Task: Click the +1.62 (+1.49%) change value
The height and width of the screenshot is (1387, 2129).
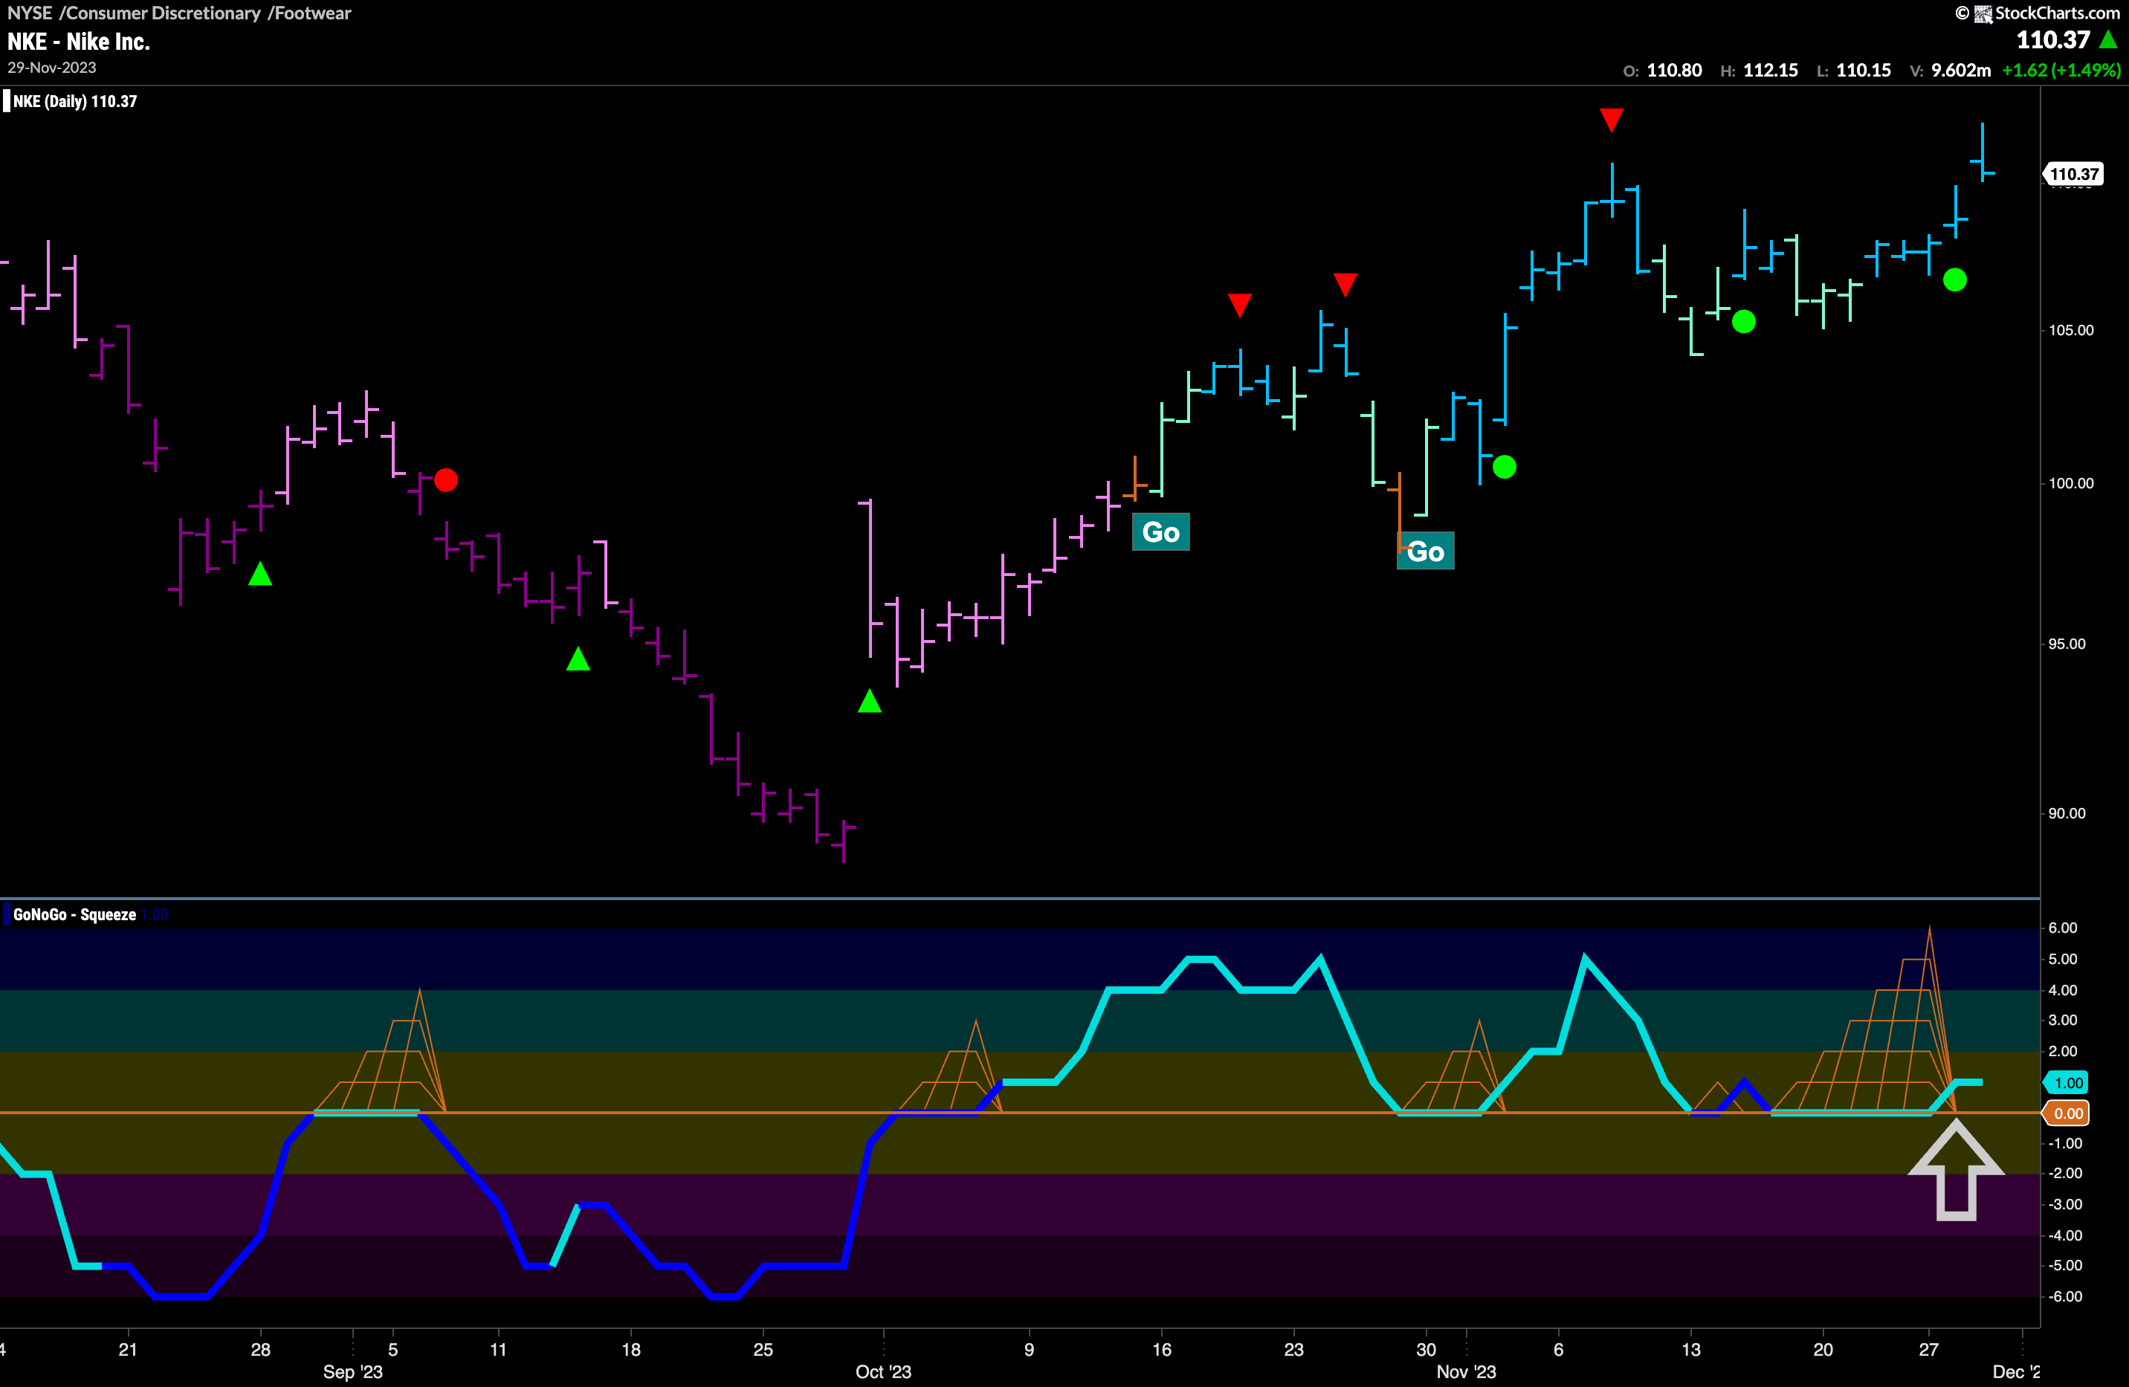Action: point(2061,71)
